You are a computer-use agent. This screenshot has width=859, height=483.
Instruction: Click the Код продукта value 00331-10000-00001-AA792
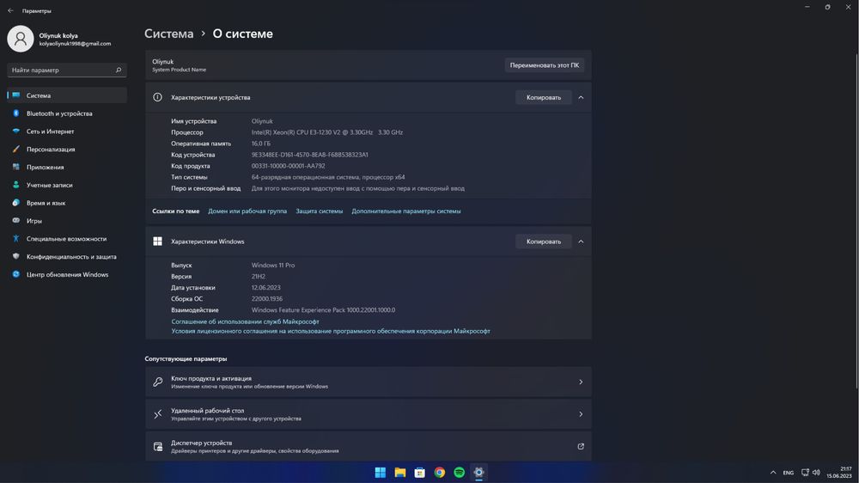(x=288, y=166)
